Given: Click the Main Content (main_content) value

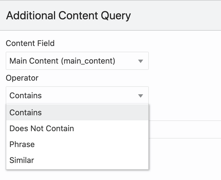Looking at the screenshot, I should coord(62,61).
